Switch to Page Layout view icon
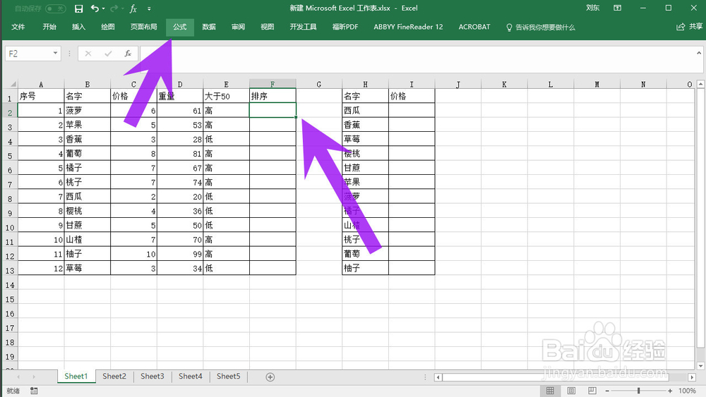 pos(571,391)
